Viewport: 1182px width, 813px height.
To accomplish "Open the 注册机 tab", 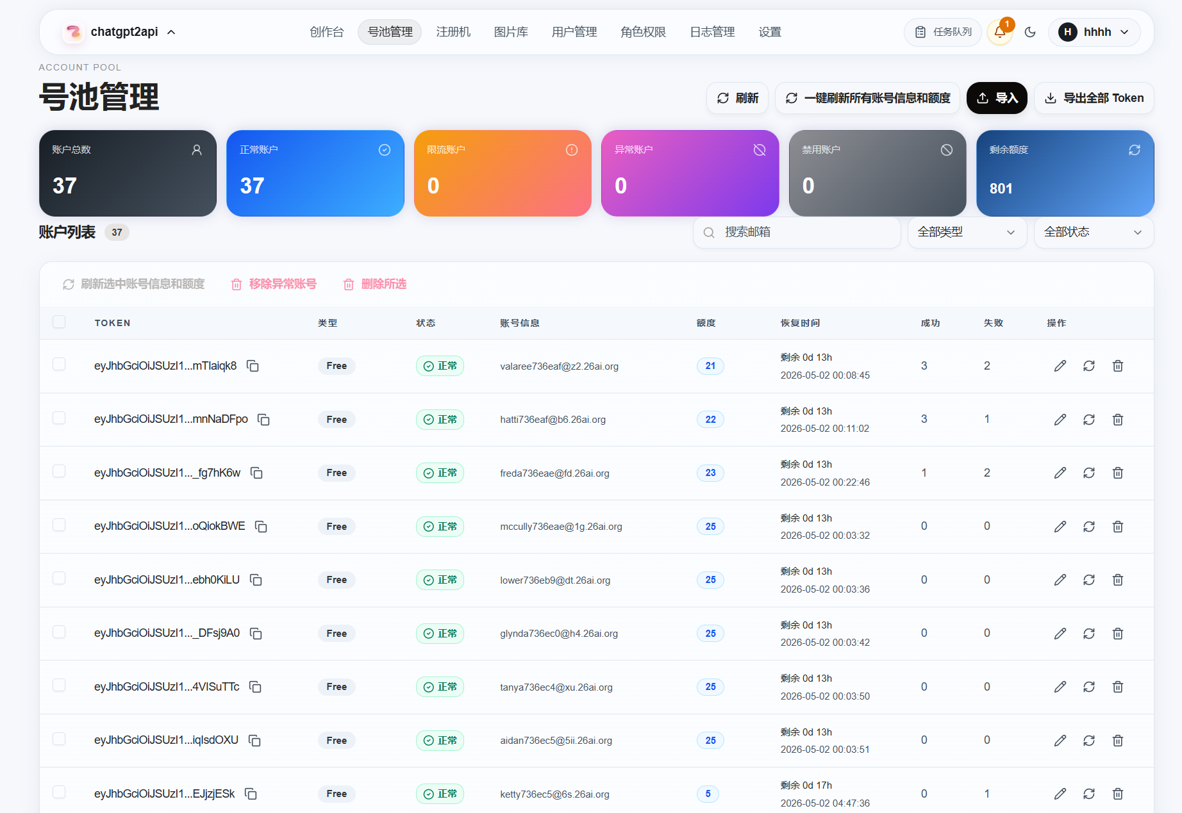I will [x=453, y=32].
